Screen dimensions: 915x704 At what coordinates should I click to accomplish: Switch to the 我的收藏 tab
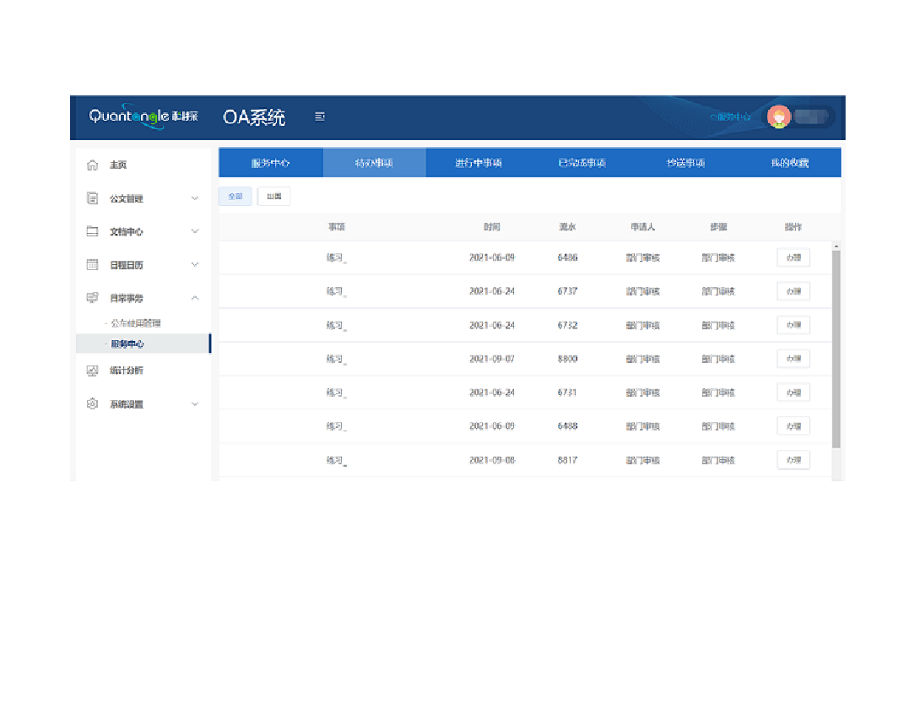tap(789, 163)
